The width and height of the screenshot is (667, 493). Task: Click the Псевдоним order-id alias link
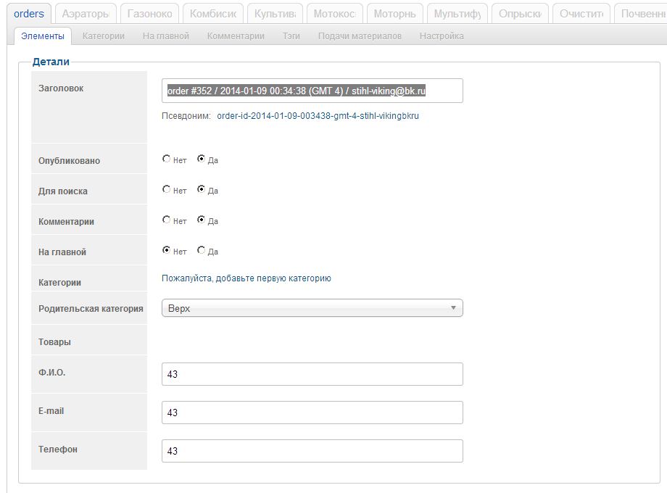click(x=318, y=116)
